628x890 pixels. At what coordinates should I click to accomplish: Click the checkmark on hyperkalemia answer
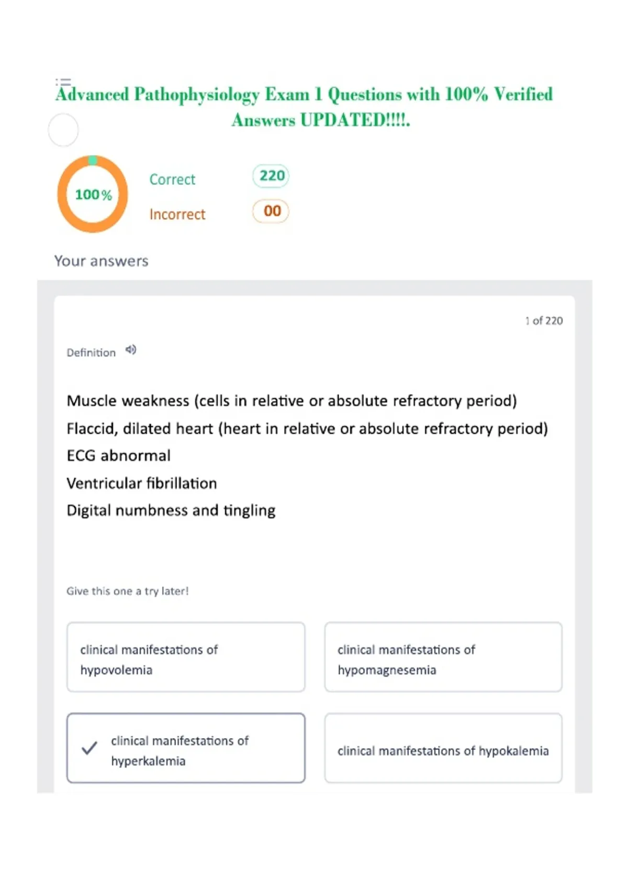[89, 748]
